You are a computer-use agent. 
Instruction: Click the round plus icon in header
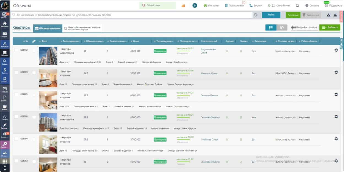(195, 5)
